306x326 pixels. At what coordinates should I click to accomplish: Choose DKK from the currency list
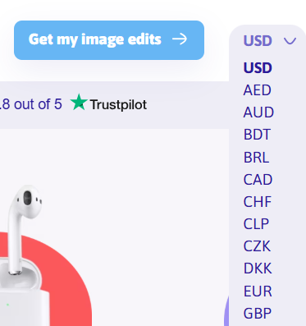coord(258,269)
